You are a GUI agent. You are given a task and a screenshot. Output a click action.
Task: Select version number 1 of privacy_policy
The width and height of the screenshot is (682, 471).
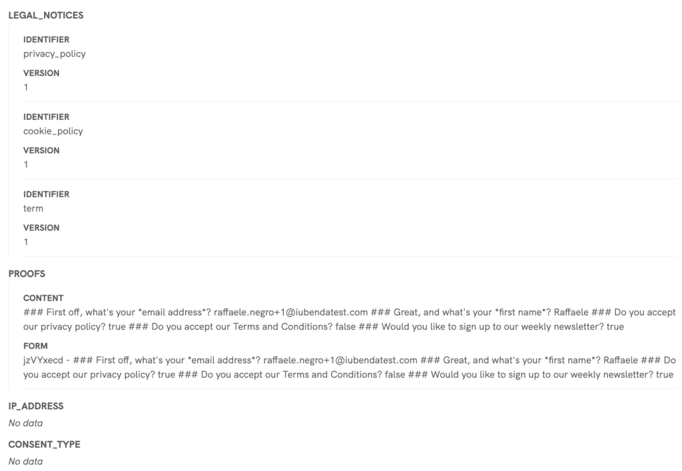tap(26, 87)
